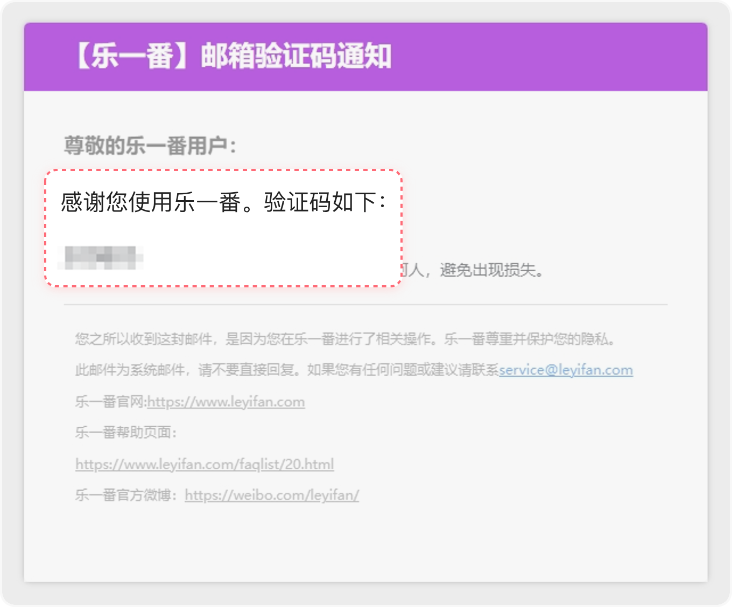Image resolution: width=732 pixels, height=607 pixels.
Task: Open the https://www.leyifan.com official site link
Action: (226, 402)
